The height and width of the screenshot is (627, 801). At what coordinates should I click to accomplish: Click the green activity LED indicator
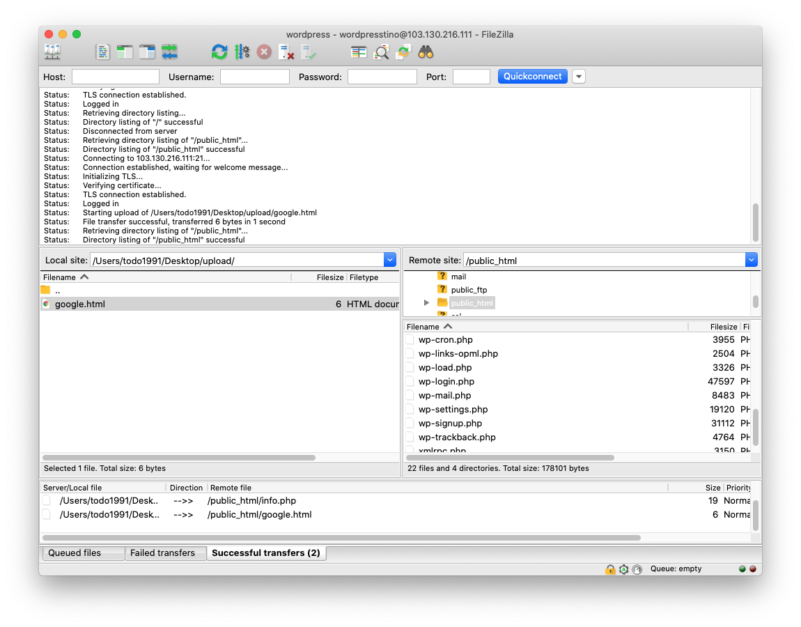742,568
